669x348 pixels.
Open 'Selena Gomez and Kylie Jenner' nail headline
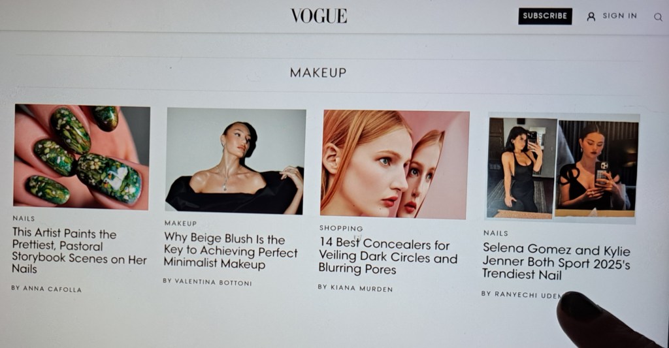coord(556,261)
